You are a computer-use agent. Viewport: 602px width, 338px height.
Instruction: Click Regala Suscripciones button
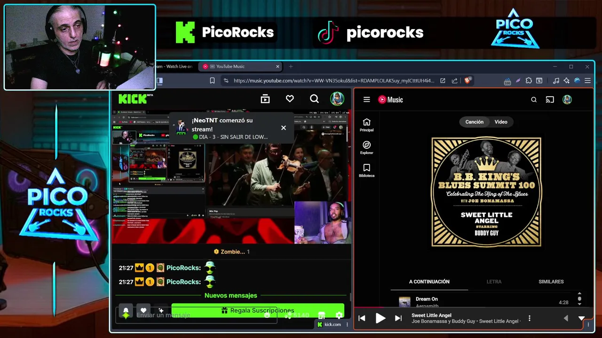258,310
